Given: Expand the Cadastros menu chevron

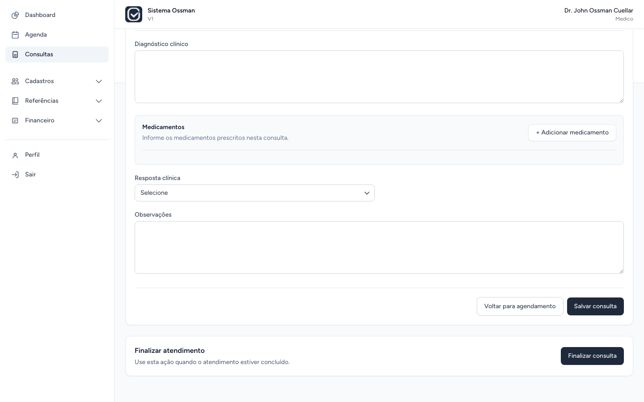Looking at the screenshot, I should (99, 81).
